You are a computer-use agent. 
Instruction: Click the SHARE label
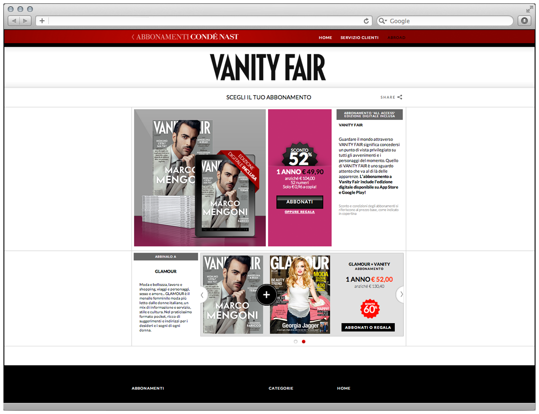[x=388, y=98]
